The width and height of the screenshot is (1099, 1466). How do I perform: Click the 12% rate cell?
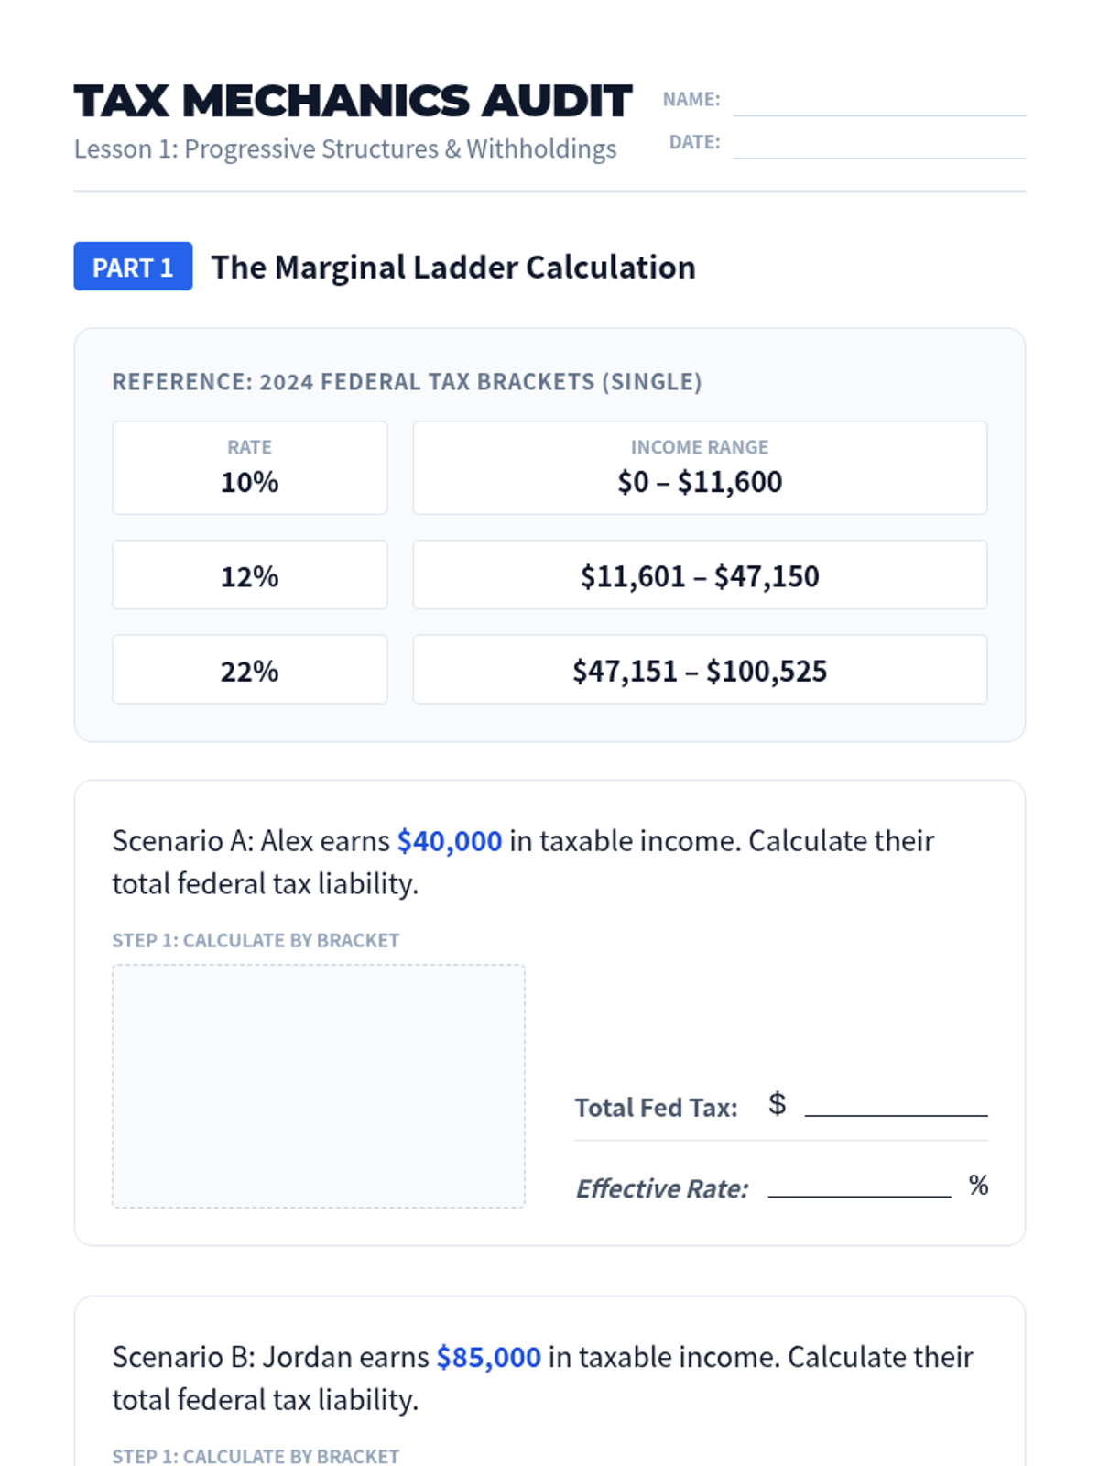250,575
